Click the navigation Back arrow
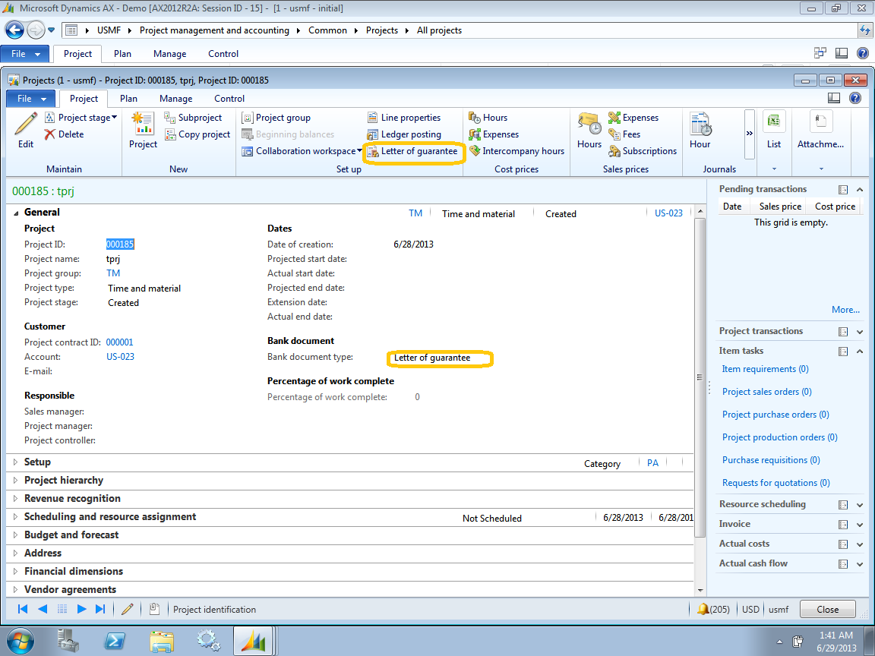875x656 pixels. (14, 30)
